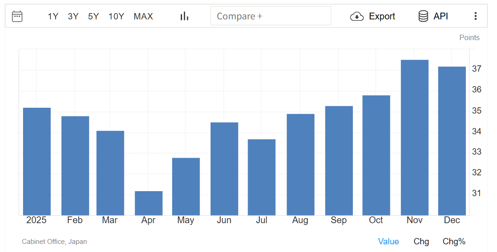The height and width of the screenshot is (252, 497).
Task: Open the calendar date range picker
Action: (17, 16)
